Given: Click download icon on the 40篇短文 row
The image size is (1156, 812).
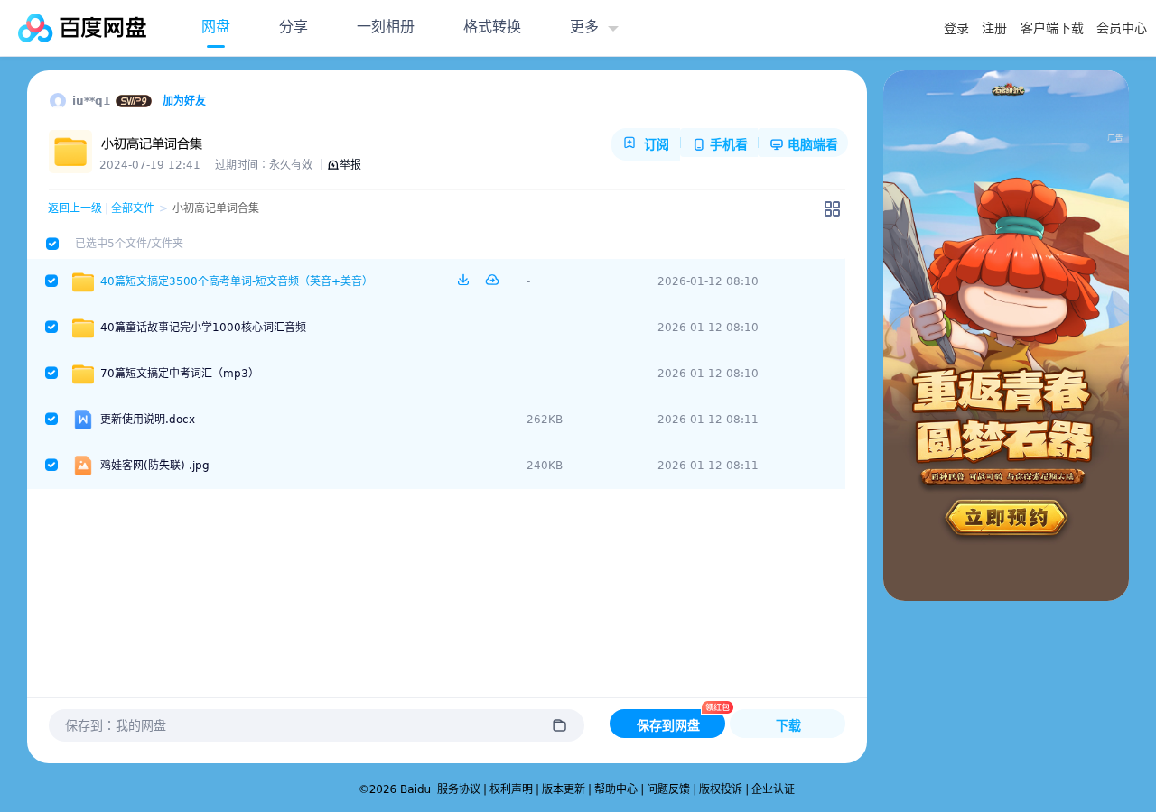Looking at the screenshot, I should [463, 280].
